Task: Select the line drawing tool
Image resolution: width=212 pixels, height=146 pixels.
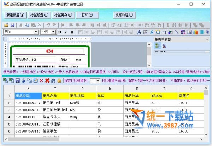Action: [x=177, y=32]
